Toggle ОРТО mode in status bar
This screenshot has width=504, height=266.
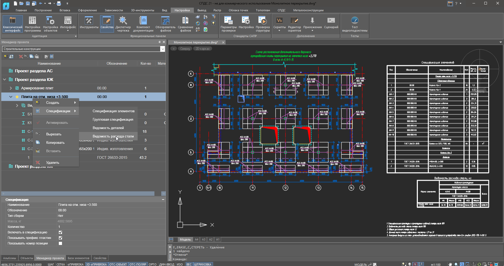click(x=153, y=264)
